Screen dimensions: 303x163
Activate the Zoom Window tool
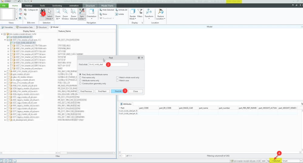click(65, 14)
